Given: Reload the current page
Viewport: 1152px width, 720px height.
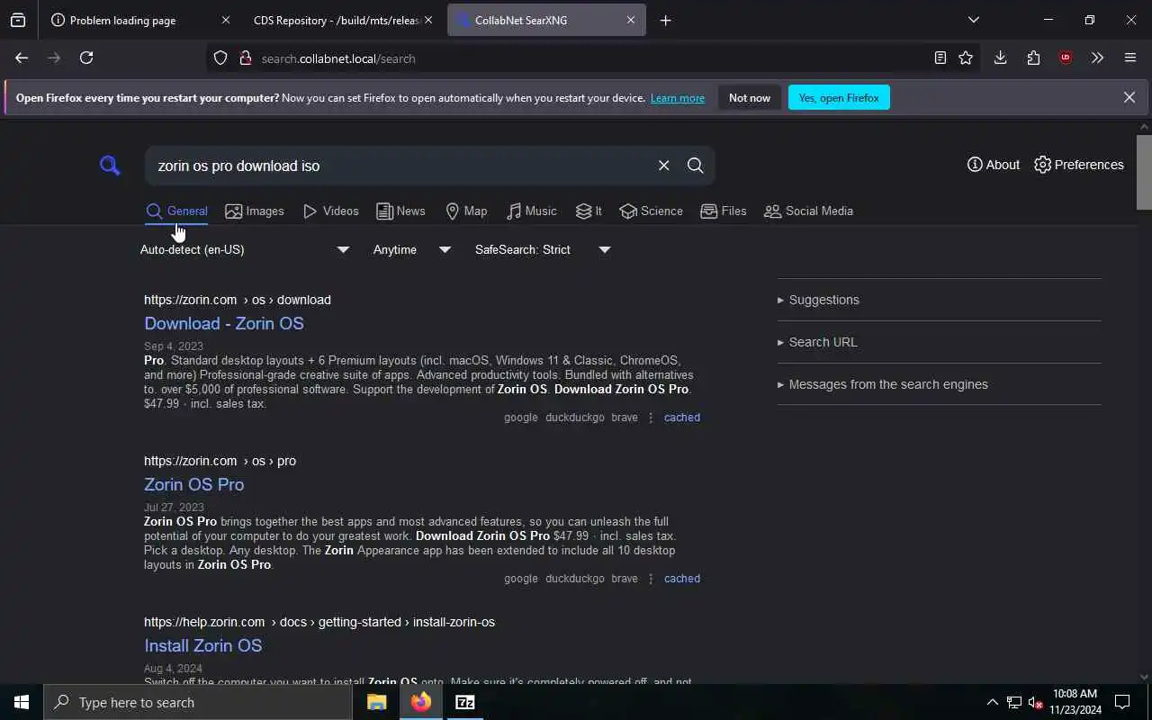Looking at the screenshot, I should [x=86, y=58].
